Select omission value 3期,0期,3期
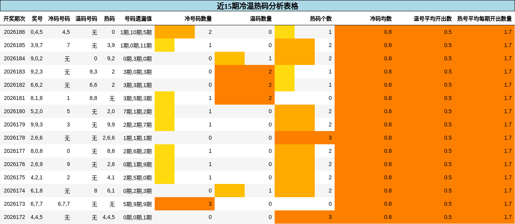 138,72
